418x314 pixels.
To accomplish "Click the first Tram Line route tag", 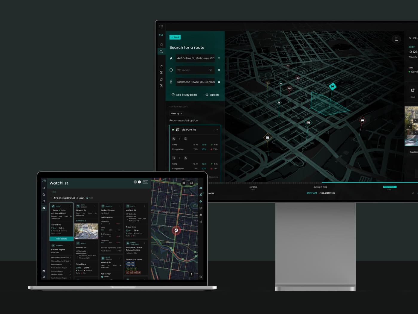I will 130,263.
